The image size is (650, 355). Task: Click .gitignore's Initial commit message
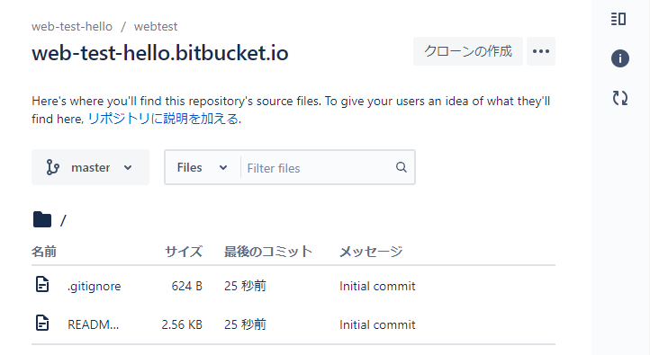pos(377,286)
